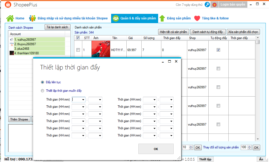Click the Vietnam flag language icon
Viewport: 269px width, 162px height.
click(x=214, y=5)
